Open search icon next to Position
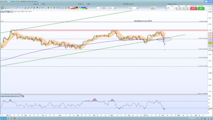The image size is (213, 120). (x=89, y=4)
